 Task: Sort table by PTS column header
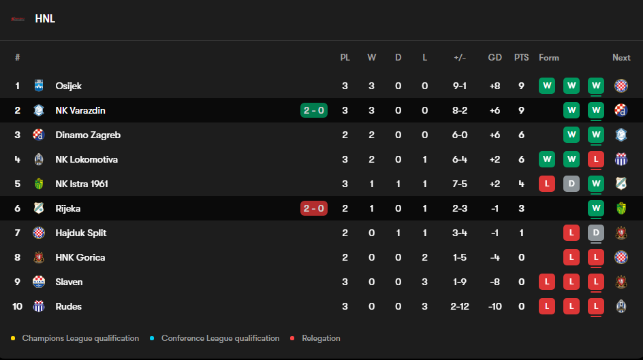point(521,58)
